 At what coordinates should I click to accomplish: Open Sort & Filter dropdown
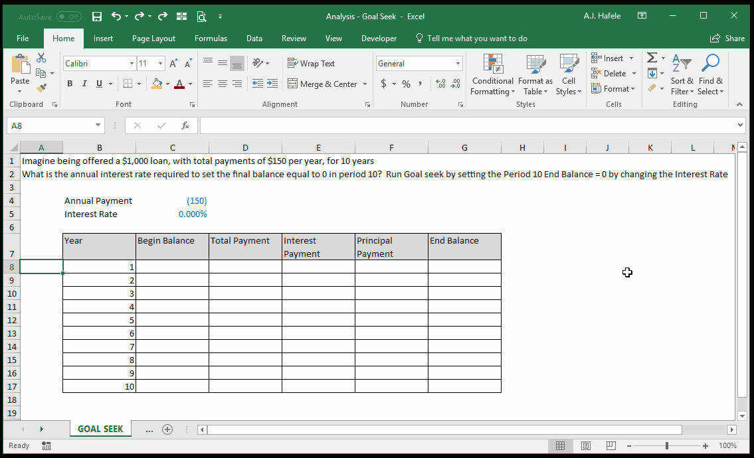pos(682,74)
